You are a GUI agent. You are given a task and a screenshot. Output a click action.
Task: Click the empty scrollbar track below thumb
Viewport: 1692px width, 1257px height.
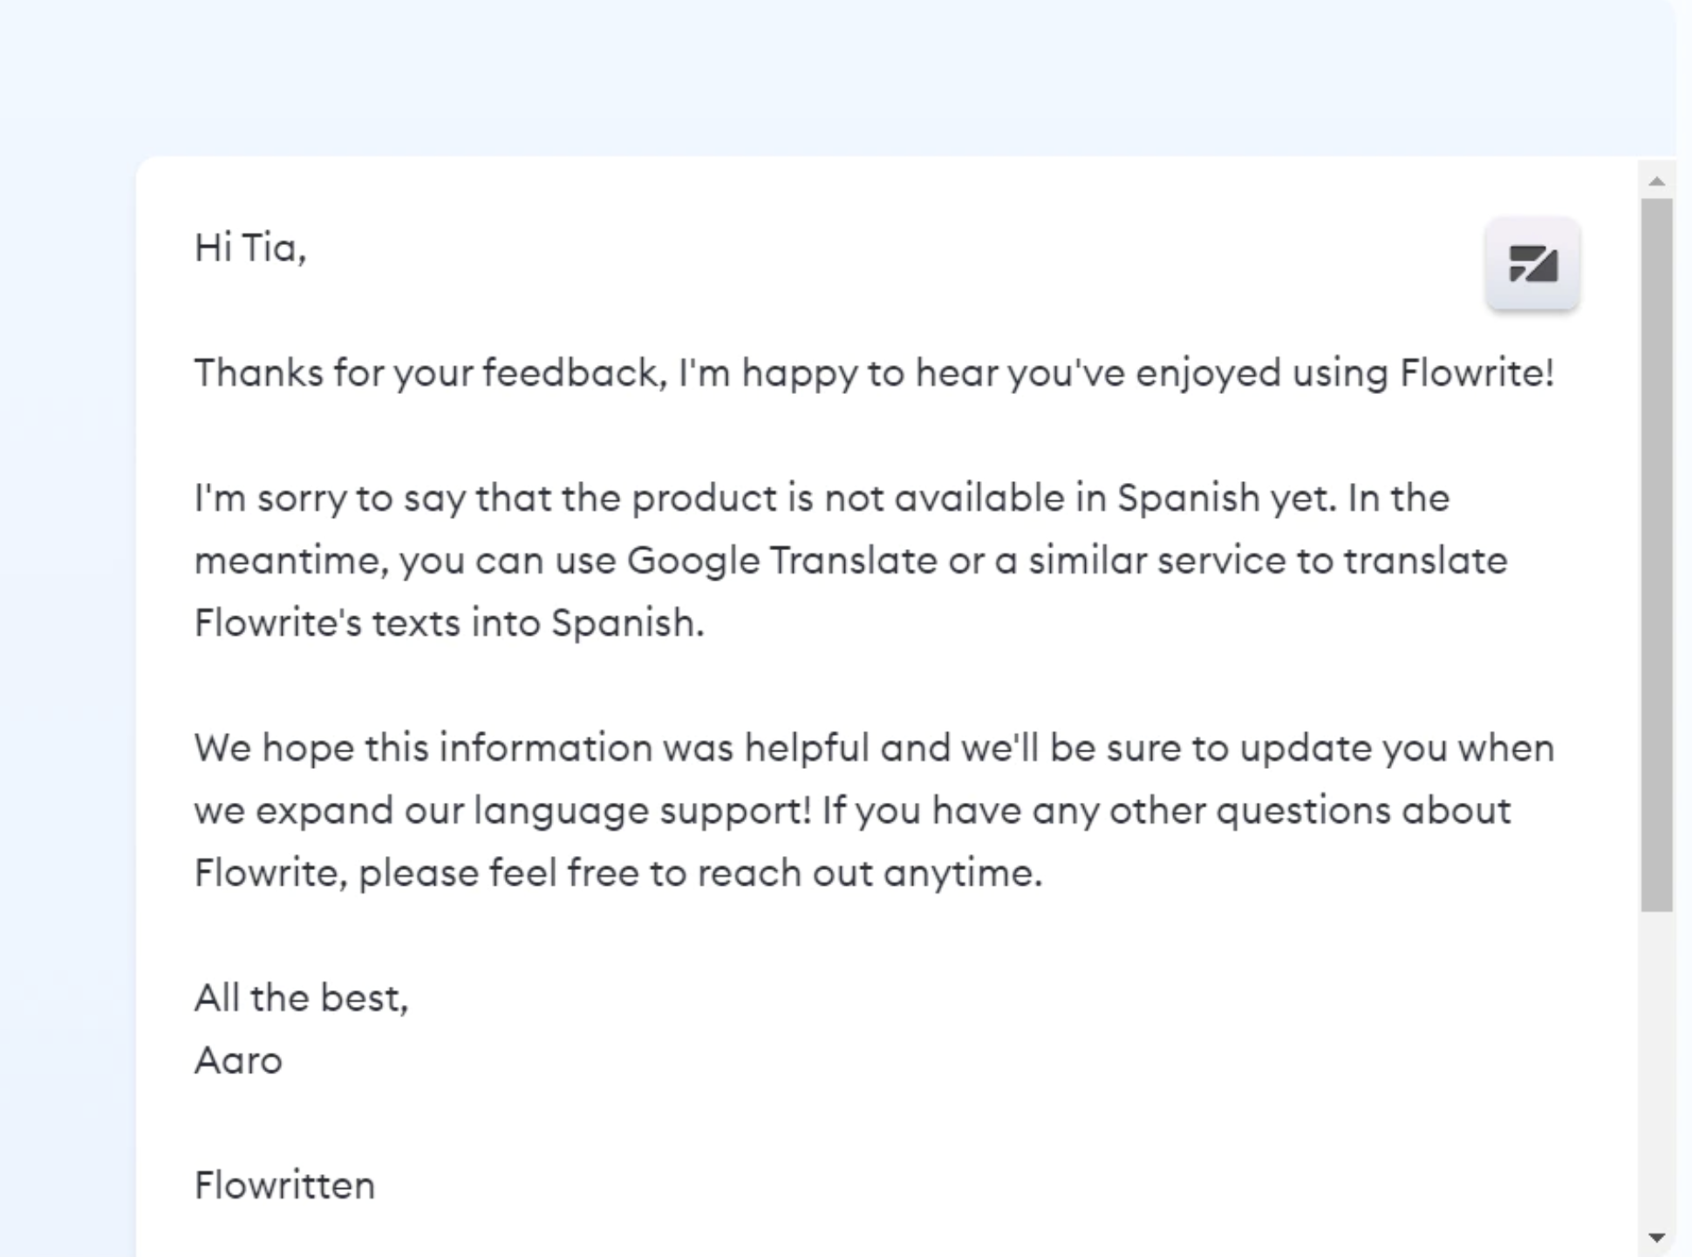pyautogui.click(x=1656, y=1068)
